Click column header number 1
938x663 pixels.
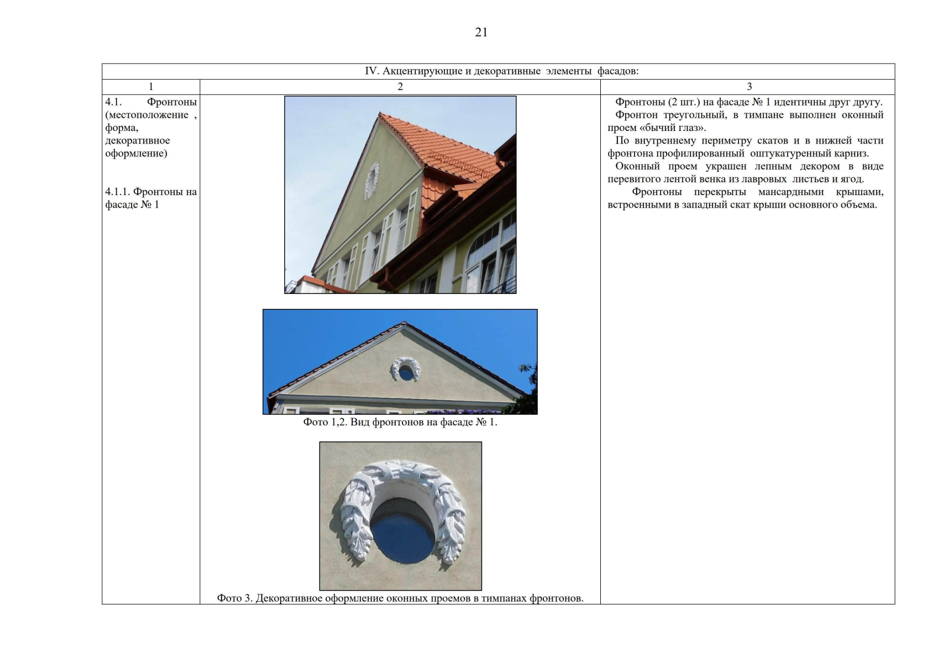(x=151, y=87)
